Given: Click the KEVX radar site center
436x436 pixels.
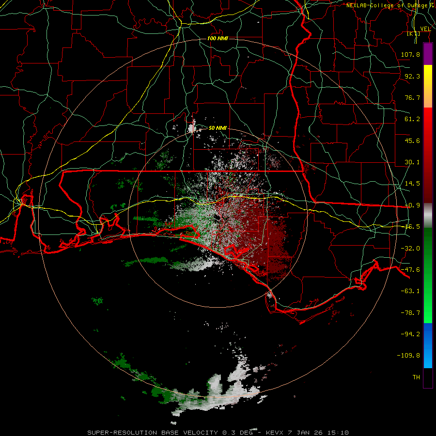Looking at the screenshot, I should click(x=218, y=218).
